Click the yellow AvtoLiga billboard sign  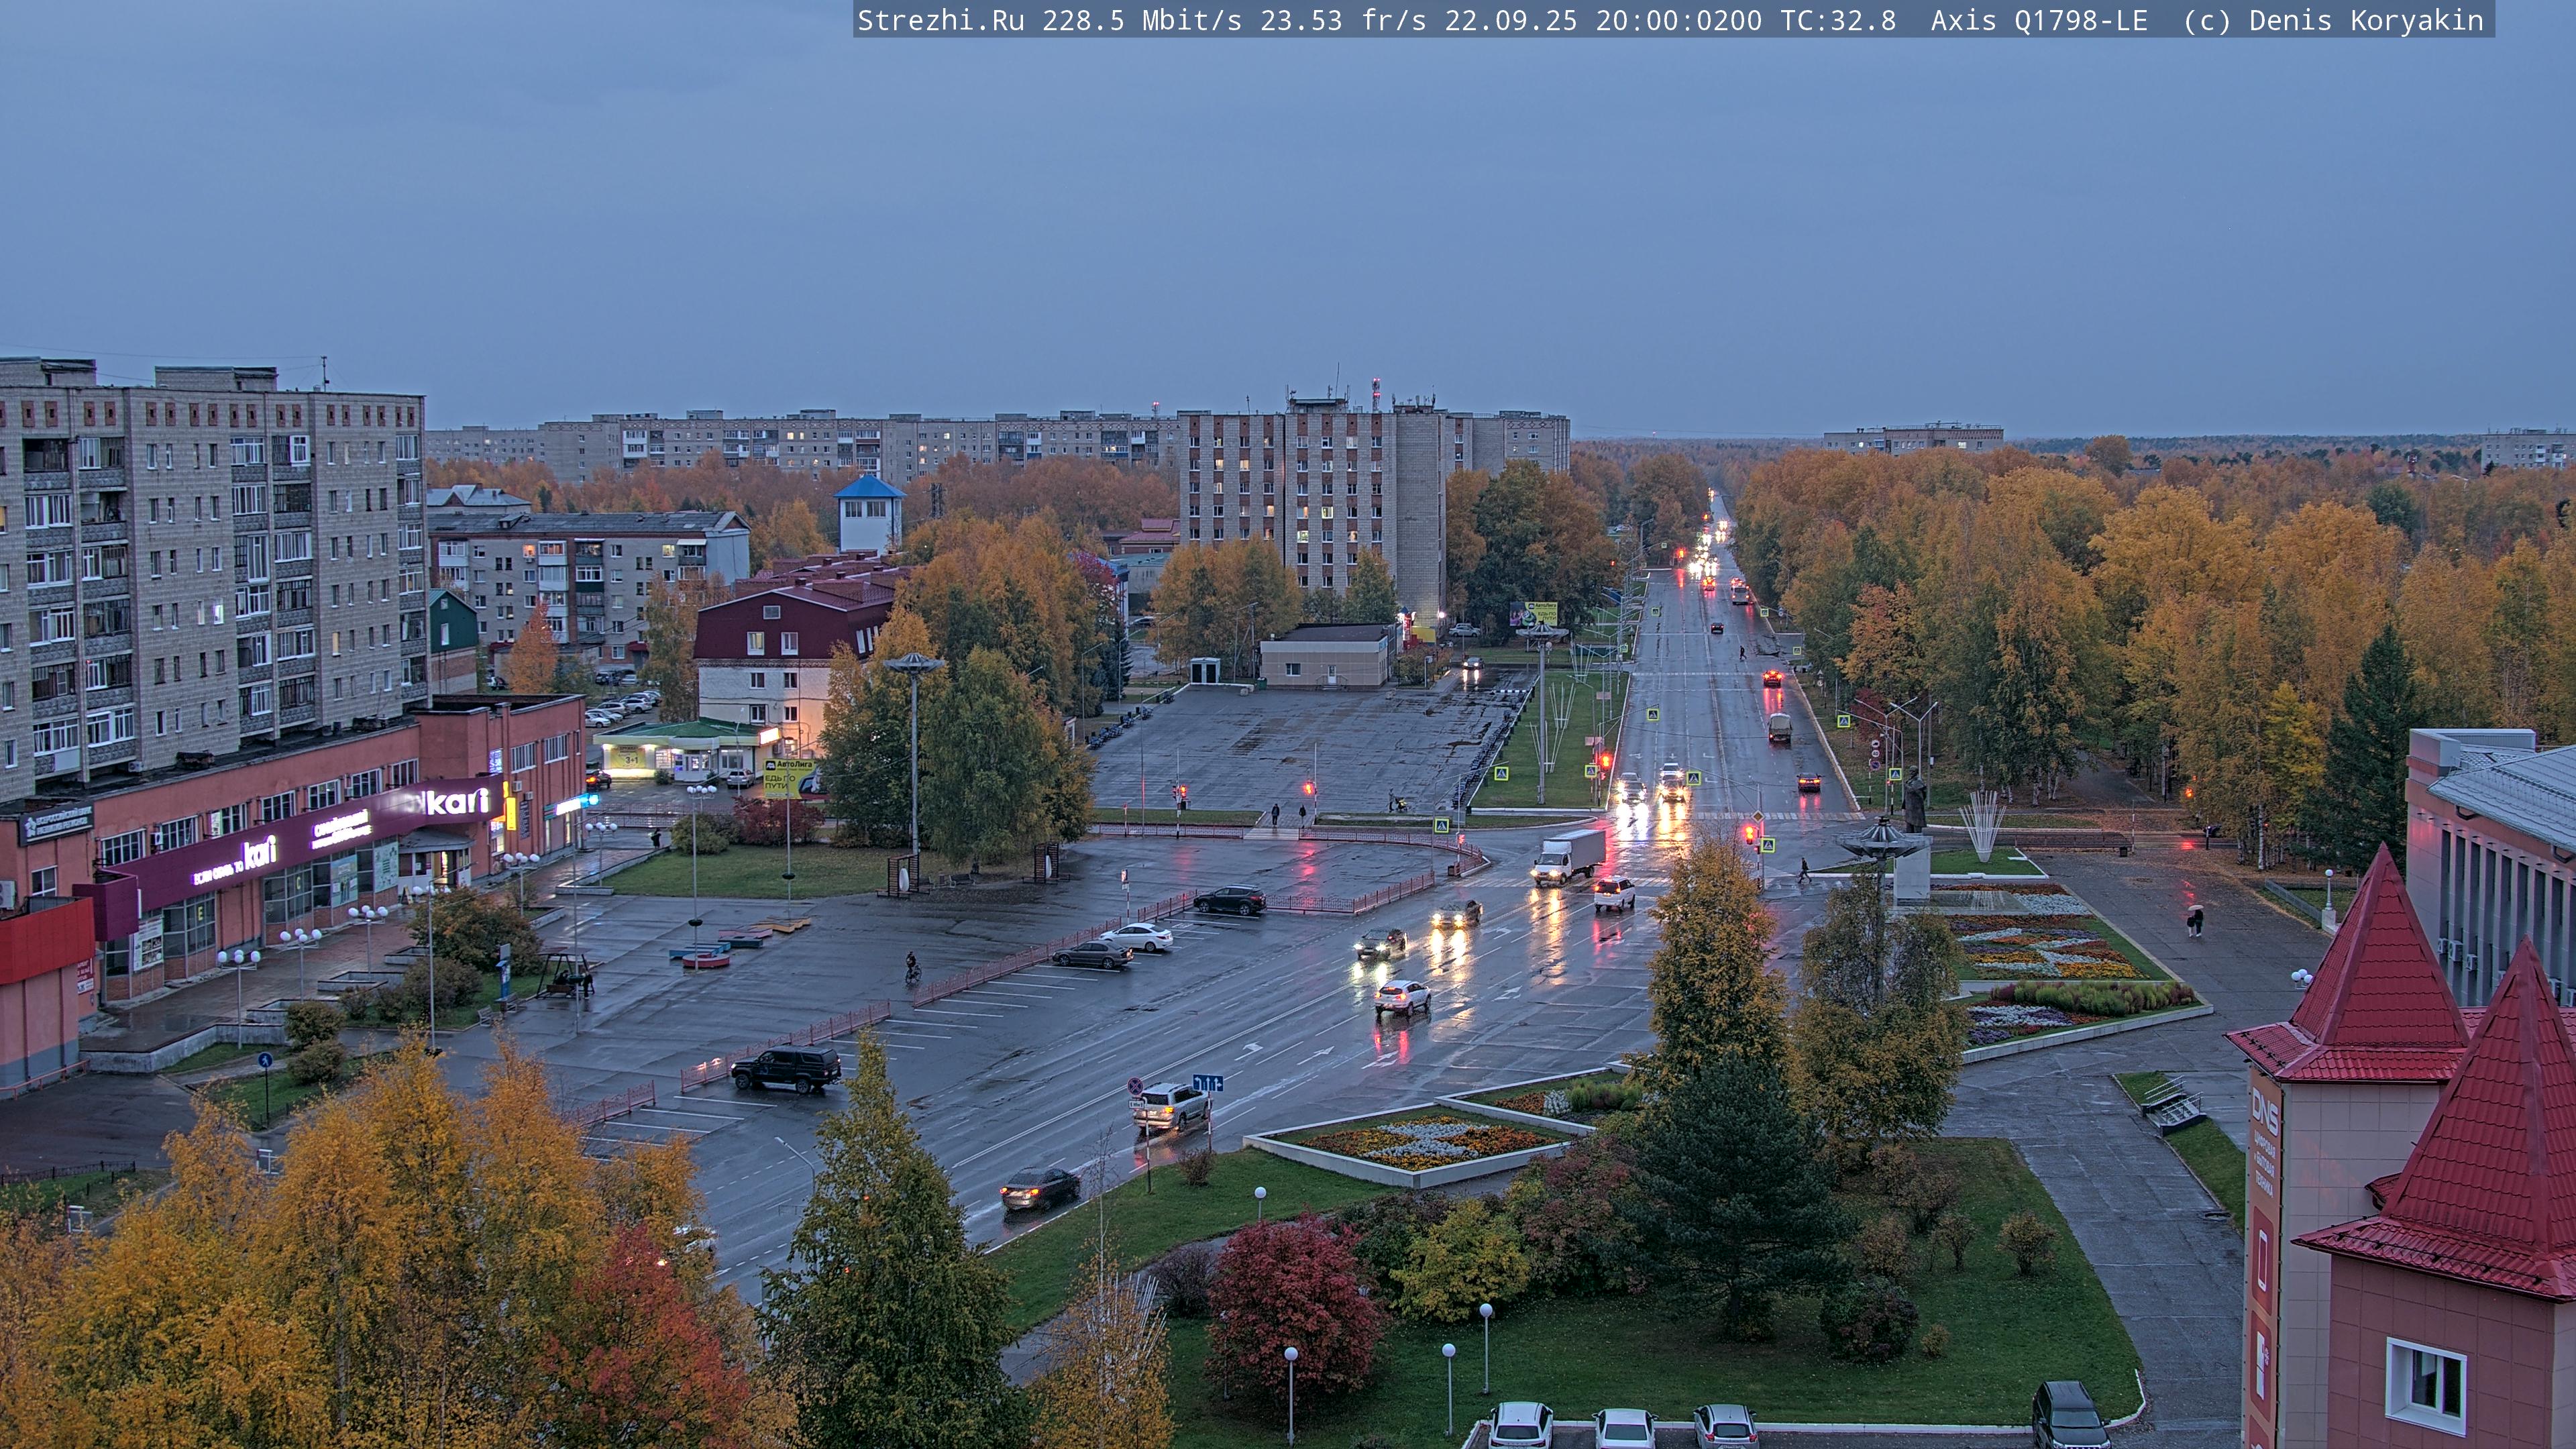click(x=787, y=778)
